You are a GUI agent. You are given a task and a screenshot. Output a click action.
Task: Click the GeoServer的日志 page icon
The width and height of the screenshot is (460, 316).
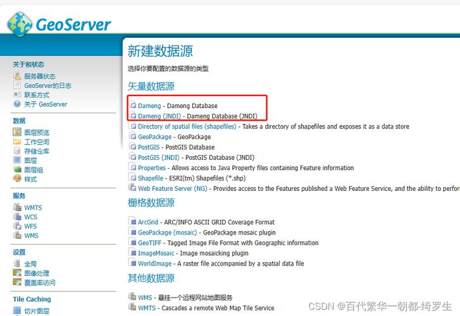pos(17,85)
